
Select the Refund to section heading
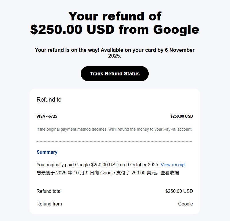click(x=49, y=99)
